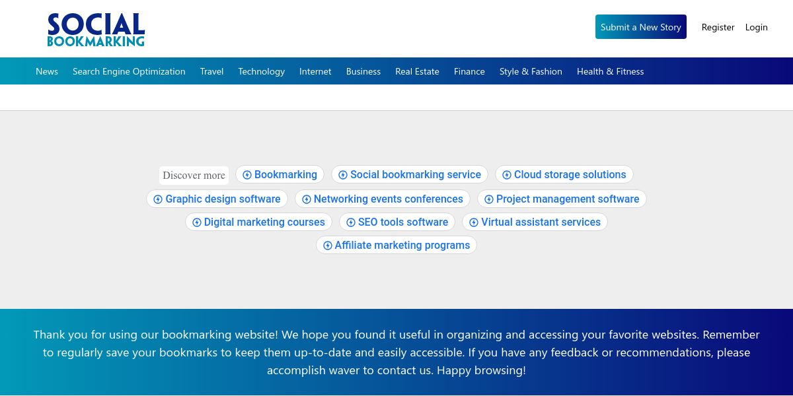Click plus icon beside Graphic design software

click(158, 199)
